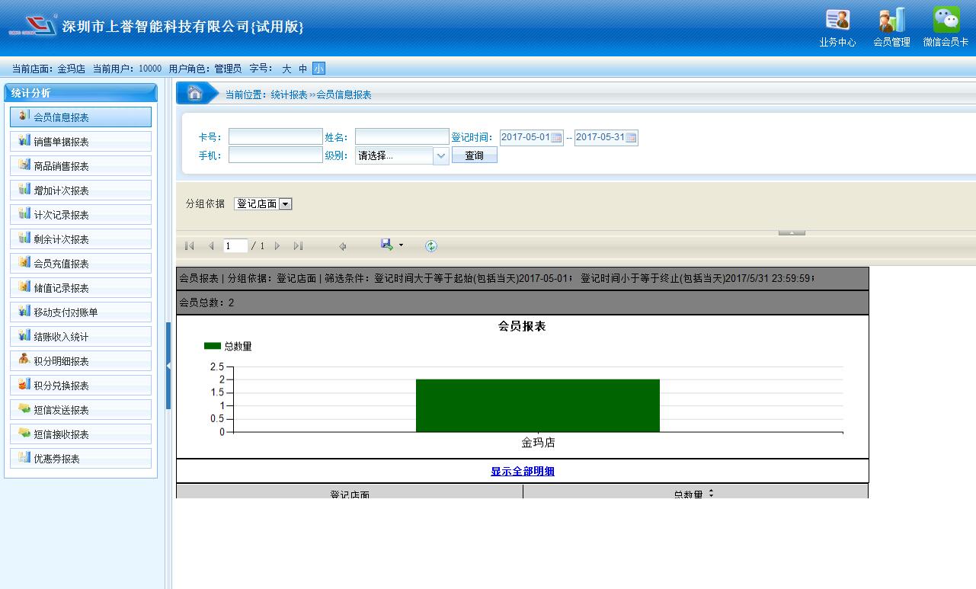Click the report refresh icon
The height and width of the screenshot is (589, 976).
pos(431,246)
